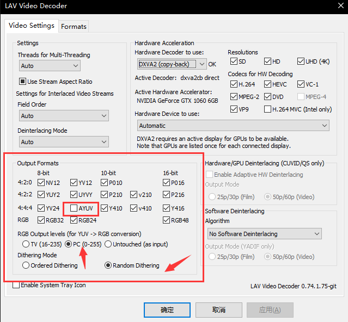Click the LAV Video Decoder 0.74.1.75-git version text
Image resolution: width=348 pixels, height=322 pixels.
tap(294, 286)
